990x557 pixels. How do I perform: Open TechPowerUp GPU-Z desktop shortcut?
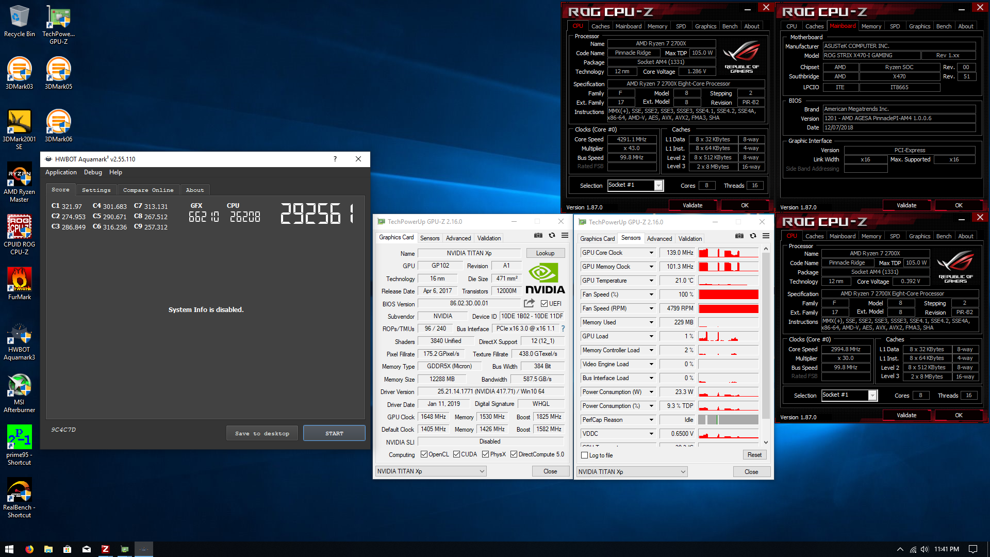[x=58, y=24]
